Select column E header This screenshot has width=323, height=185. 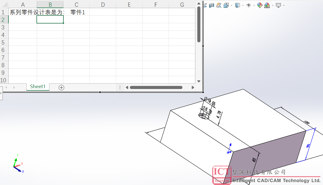pos(129,4)
